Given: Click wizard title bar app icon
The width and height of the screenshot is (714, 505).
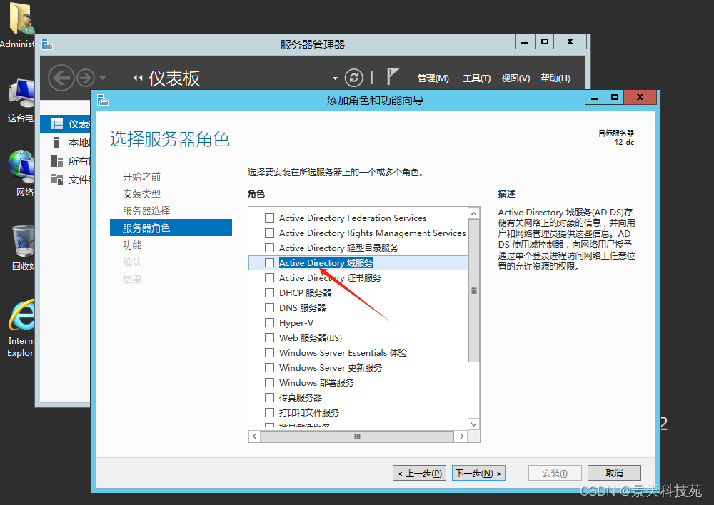Looking at the screenshot, I should point(102,100).
